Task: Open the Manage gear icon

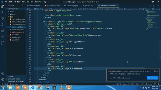Action: (3, 79)
